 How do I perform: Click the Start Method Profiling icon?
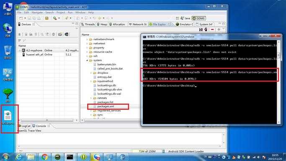47,34
